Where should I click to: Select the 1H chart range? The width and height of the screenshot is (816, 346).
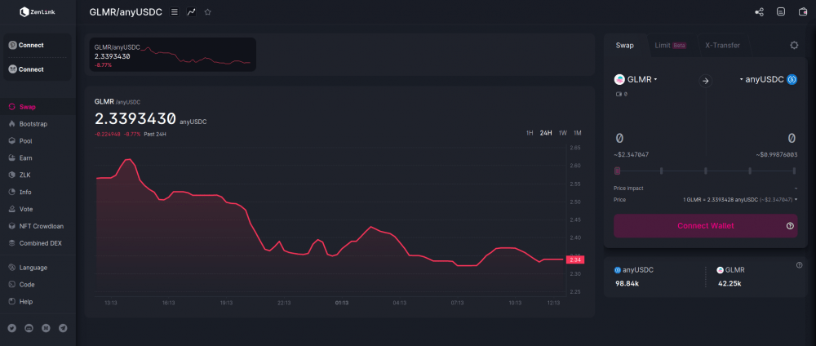[530, 133]
